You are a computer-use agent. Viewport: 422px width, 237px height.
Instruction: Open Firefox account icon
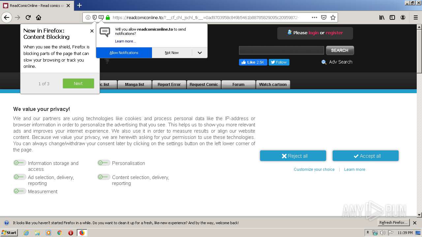tap(403, 17)
